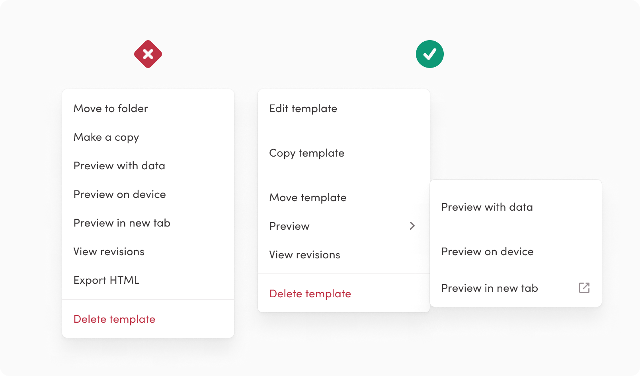Click Move template
Image resolution: width=640 pixels, height=376 pixels.
(x=308, y=198)
